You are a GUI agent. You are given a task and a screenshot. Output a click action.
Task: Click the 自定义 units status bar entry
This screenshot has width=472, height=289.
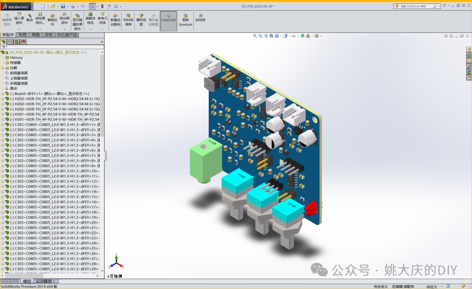432,287
